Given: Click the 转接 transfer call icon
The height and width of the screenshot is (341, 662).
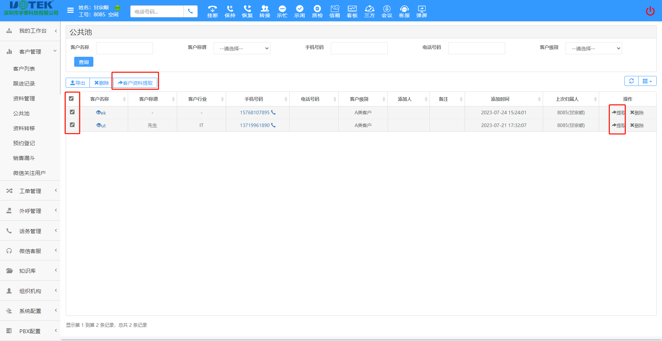Looking at the screenshot, I should pos(264,11).
